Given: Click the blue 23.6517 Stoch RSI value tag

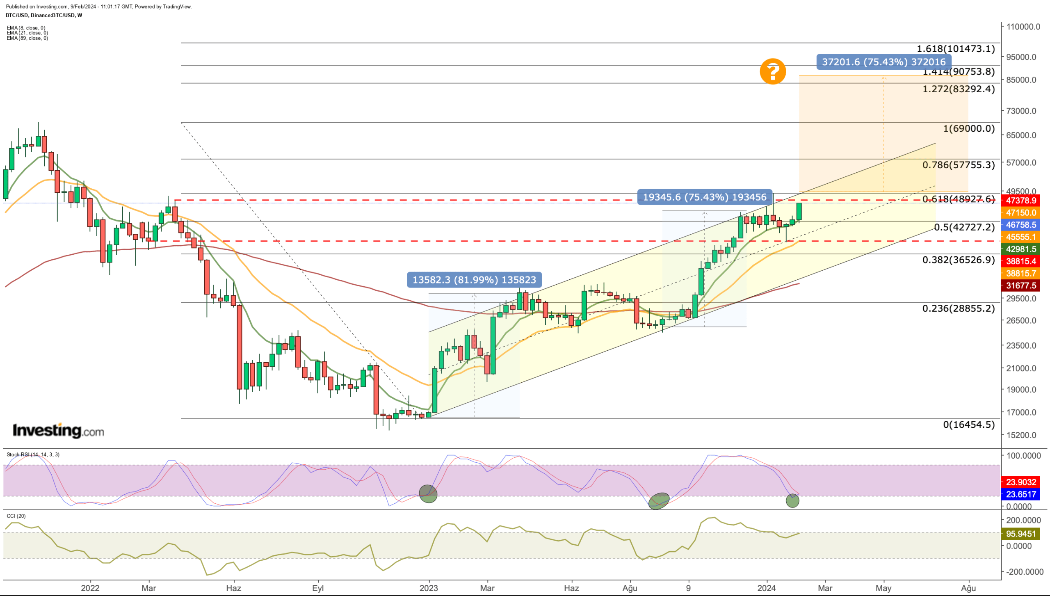Looking at the screenshot, I should [1020, 495].
